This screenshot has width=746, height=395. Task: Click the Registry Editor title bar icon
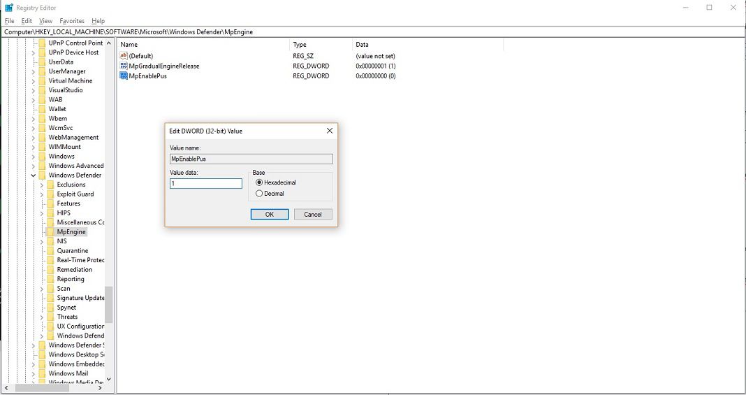[x=9, y=8]
